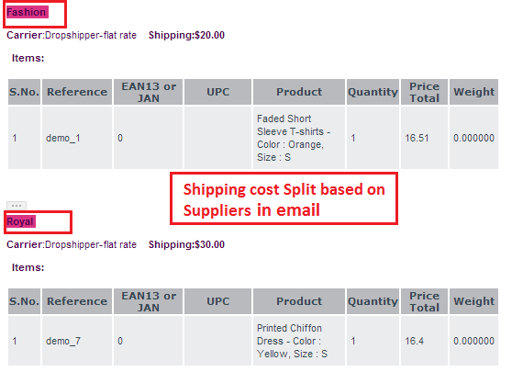Select the 16.4 price total cell
The height and width of the screenshot is (372, 512).
pyautogui.click(x=424, y=341)
